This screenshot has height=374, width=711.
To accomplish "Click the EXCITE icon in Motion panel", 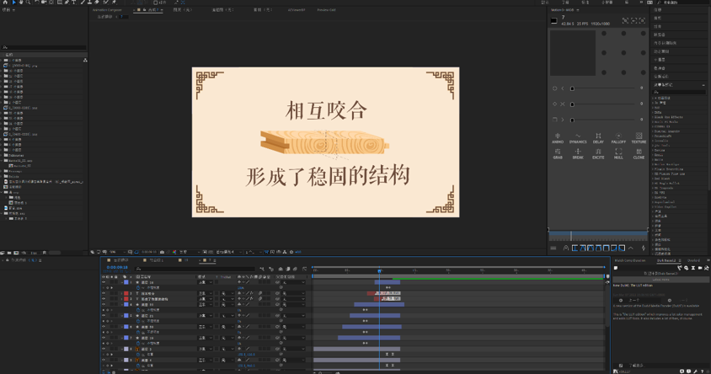I will coord(598,153).
